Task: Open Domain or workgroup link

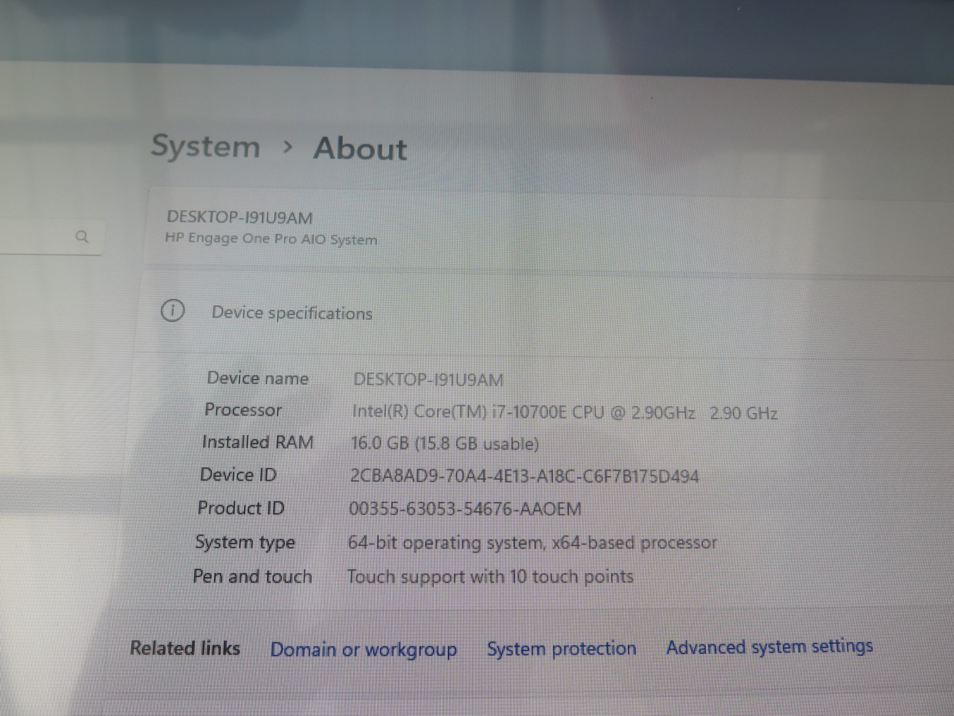Action: (364, 649)
